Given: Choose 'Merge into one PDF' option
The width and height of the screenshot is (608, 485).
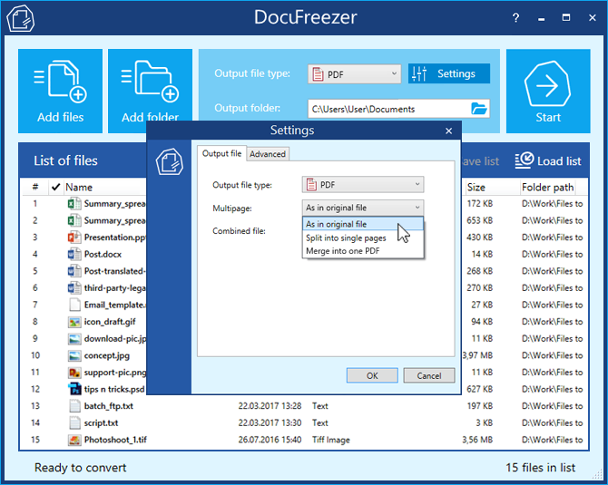Looking at the screenshot, I should pyautogui.click(x=363, y=251).
